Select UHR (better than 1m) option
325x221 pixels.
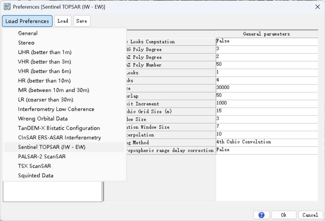point(64,52)
